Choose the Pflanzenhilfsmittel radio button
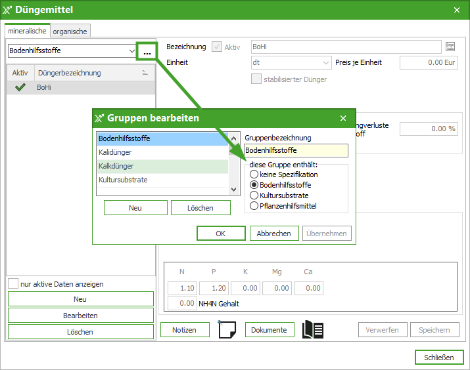This screenshot has height=370, width=470. 254,206
